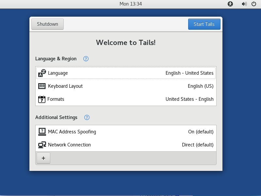Click the Formats calendar icon

(x=42, y=99)
